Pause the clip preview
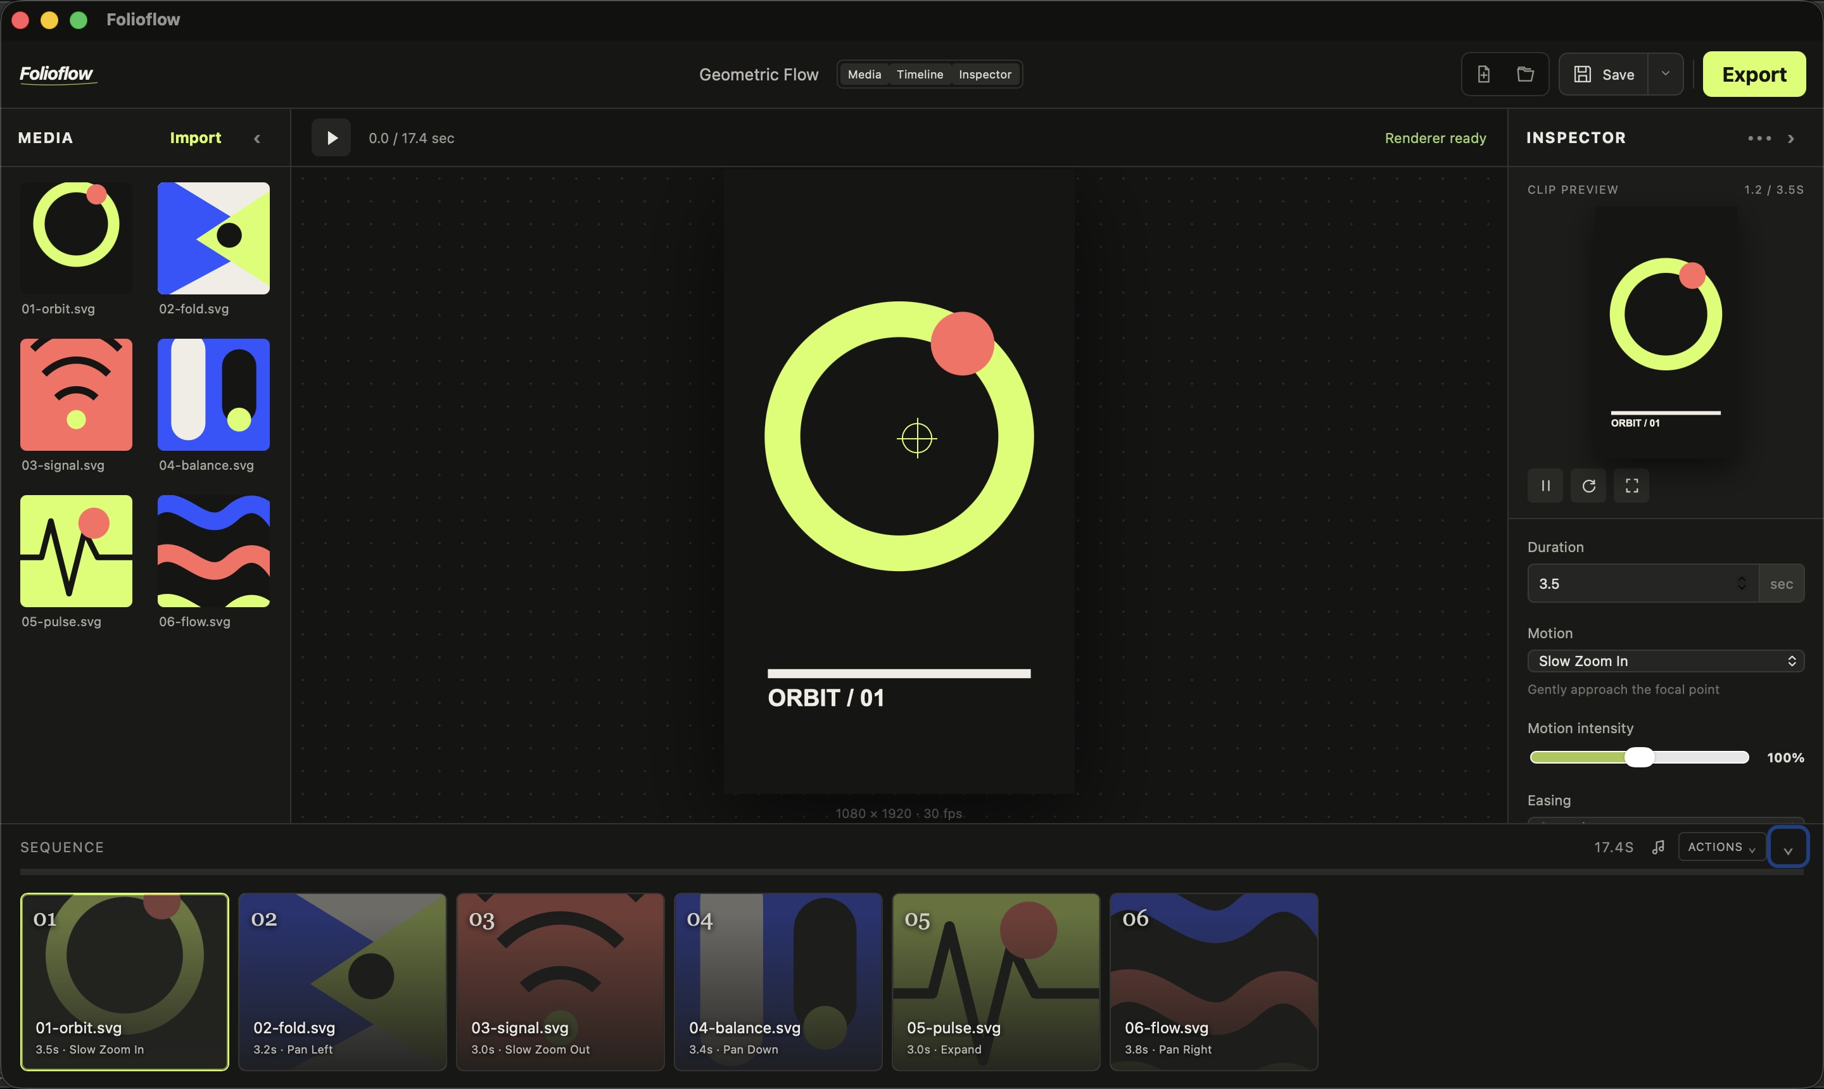1824x1089 pixels. tap(1545, 486)
